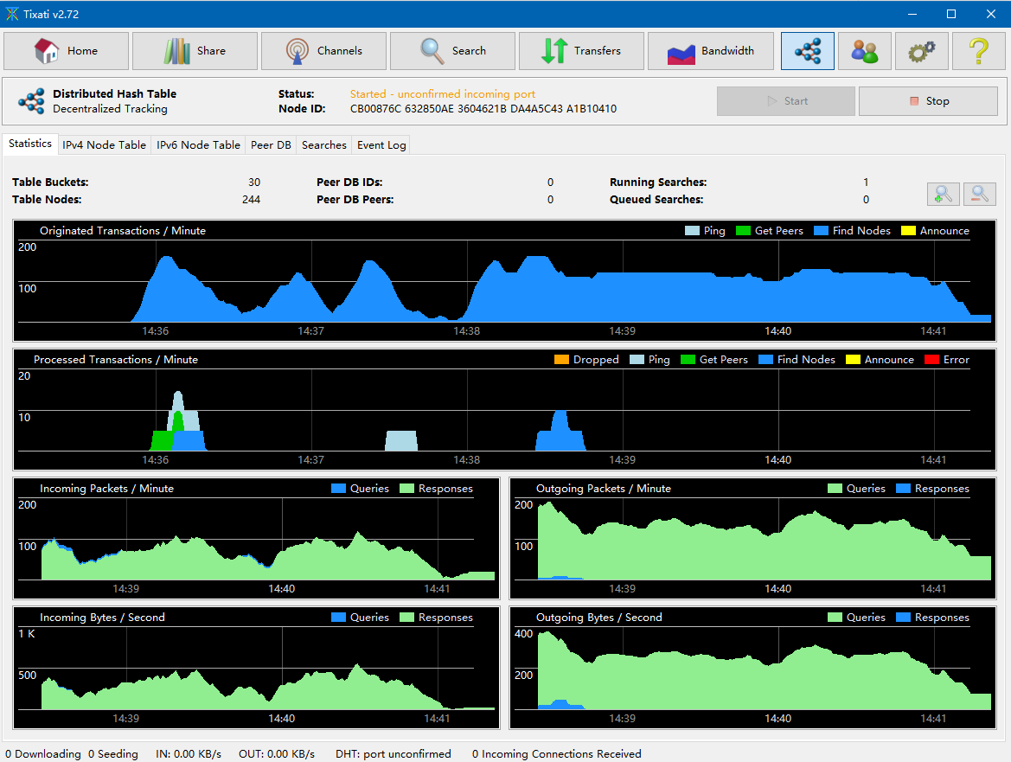1011x762 pixels.
Task: Switch to the IPv4 Node Table tab
Action: [104, 145]
